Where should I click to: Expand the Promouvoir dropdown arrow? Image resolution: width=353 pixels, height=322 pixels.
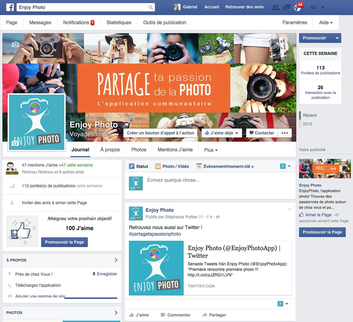point(337,38)
